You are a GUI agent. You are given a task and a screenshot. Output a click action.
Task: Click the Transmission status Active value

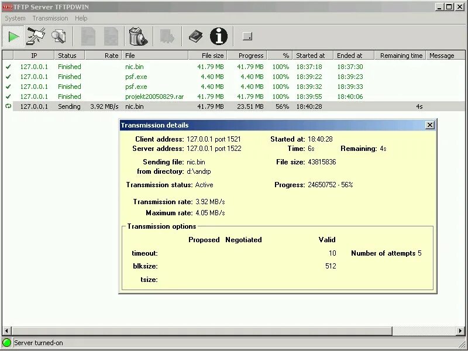click(204, 185)
